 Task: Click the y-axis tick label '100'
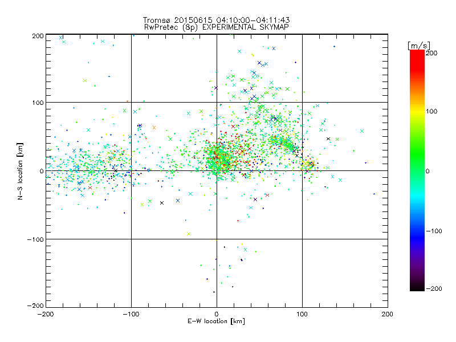coord(38,103)
